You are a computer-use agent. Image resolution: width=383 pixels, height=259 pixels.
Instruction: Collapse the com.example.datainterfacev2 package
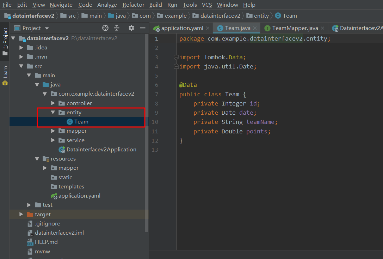(45, 94)
